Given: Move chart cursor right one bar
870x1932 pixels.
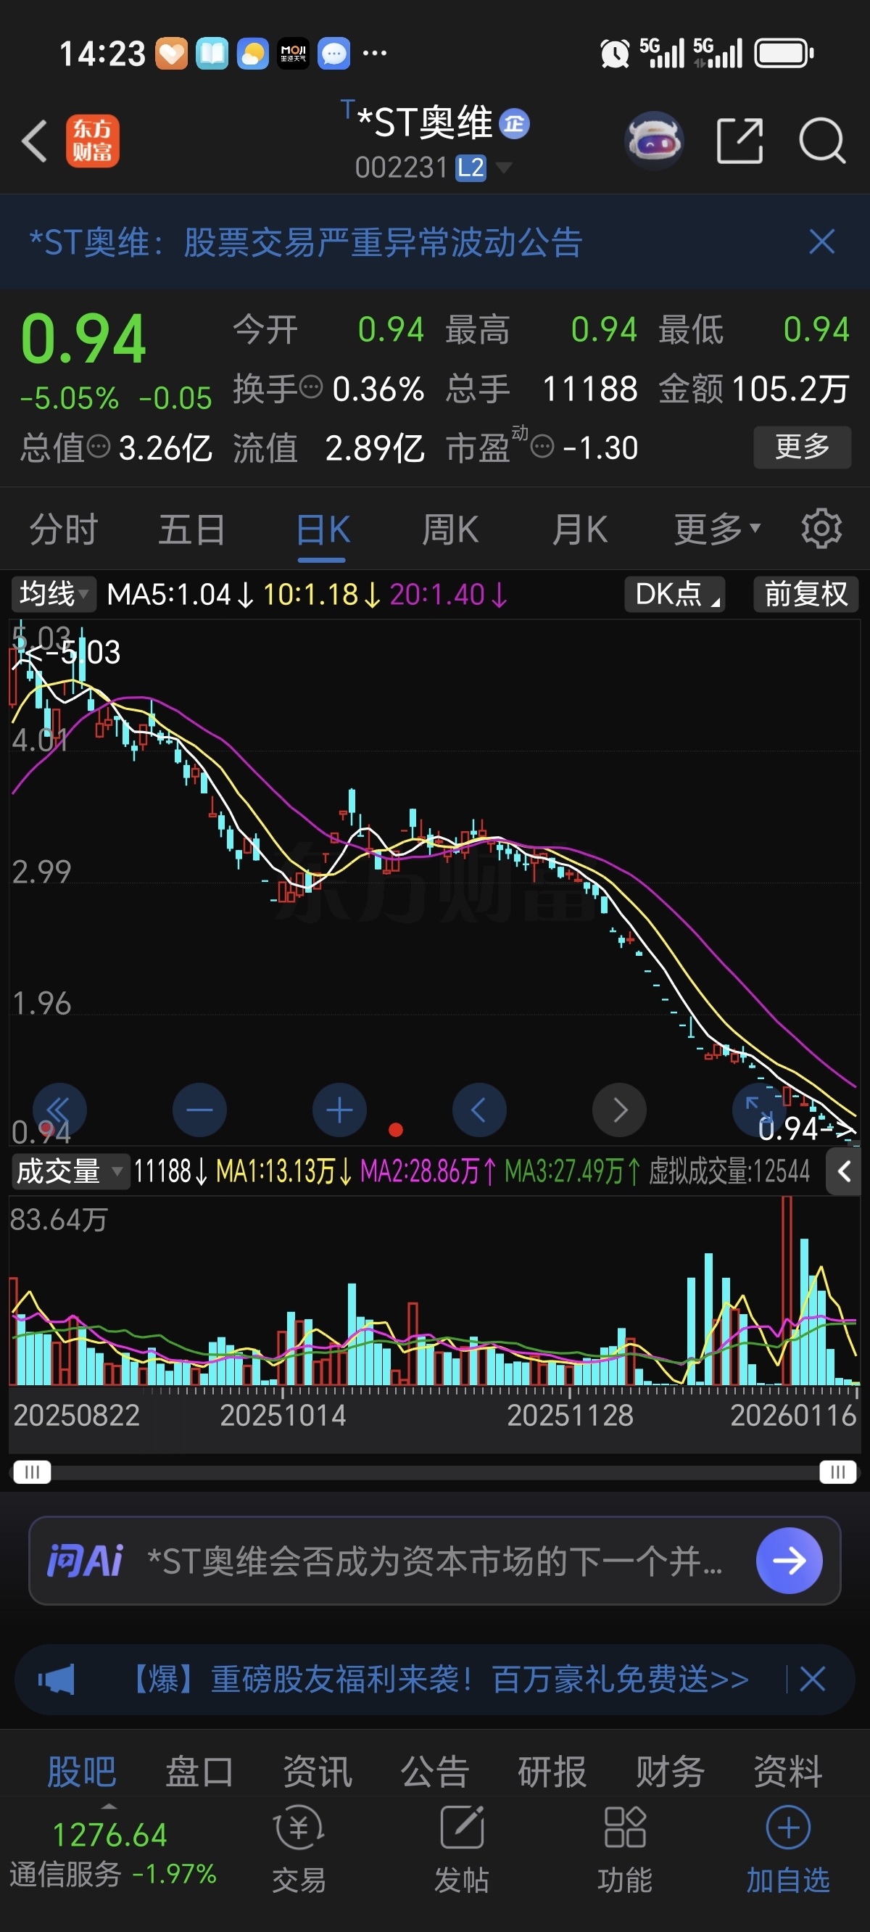Looking at the screenshot, I should tap(619, 1110).
